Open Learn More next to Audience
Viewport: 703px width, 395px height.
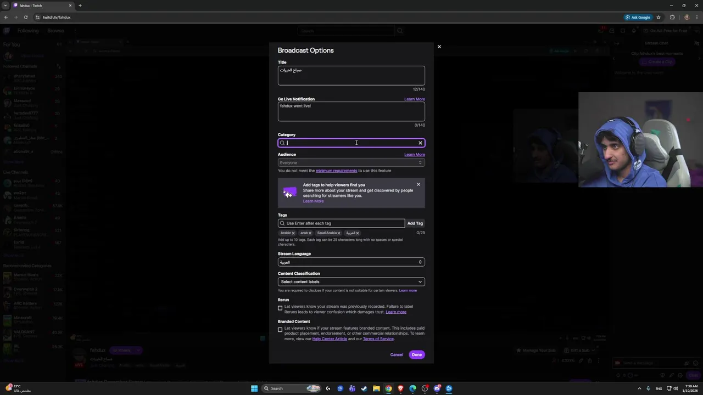[415, 155]
